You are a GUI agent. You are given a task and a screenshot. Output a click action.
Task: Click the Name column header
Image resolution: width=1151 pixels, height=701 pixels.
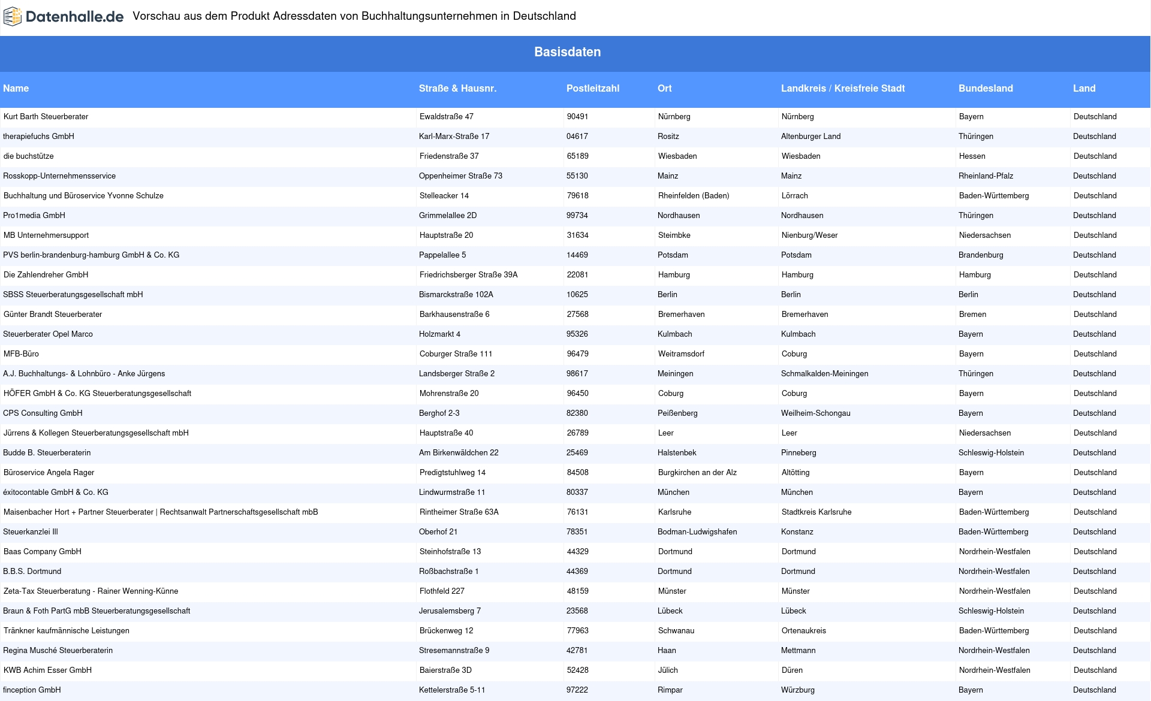tap(16, 88)
